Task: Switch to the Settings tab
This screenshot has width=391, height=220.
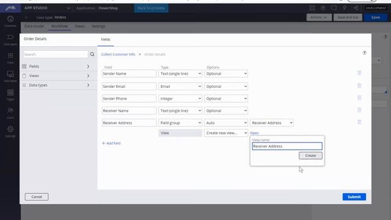Action: [x=98, y=26]
